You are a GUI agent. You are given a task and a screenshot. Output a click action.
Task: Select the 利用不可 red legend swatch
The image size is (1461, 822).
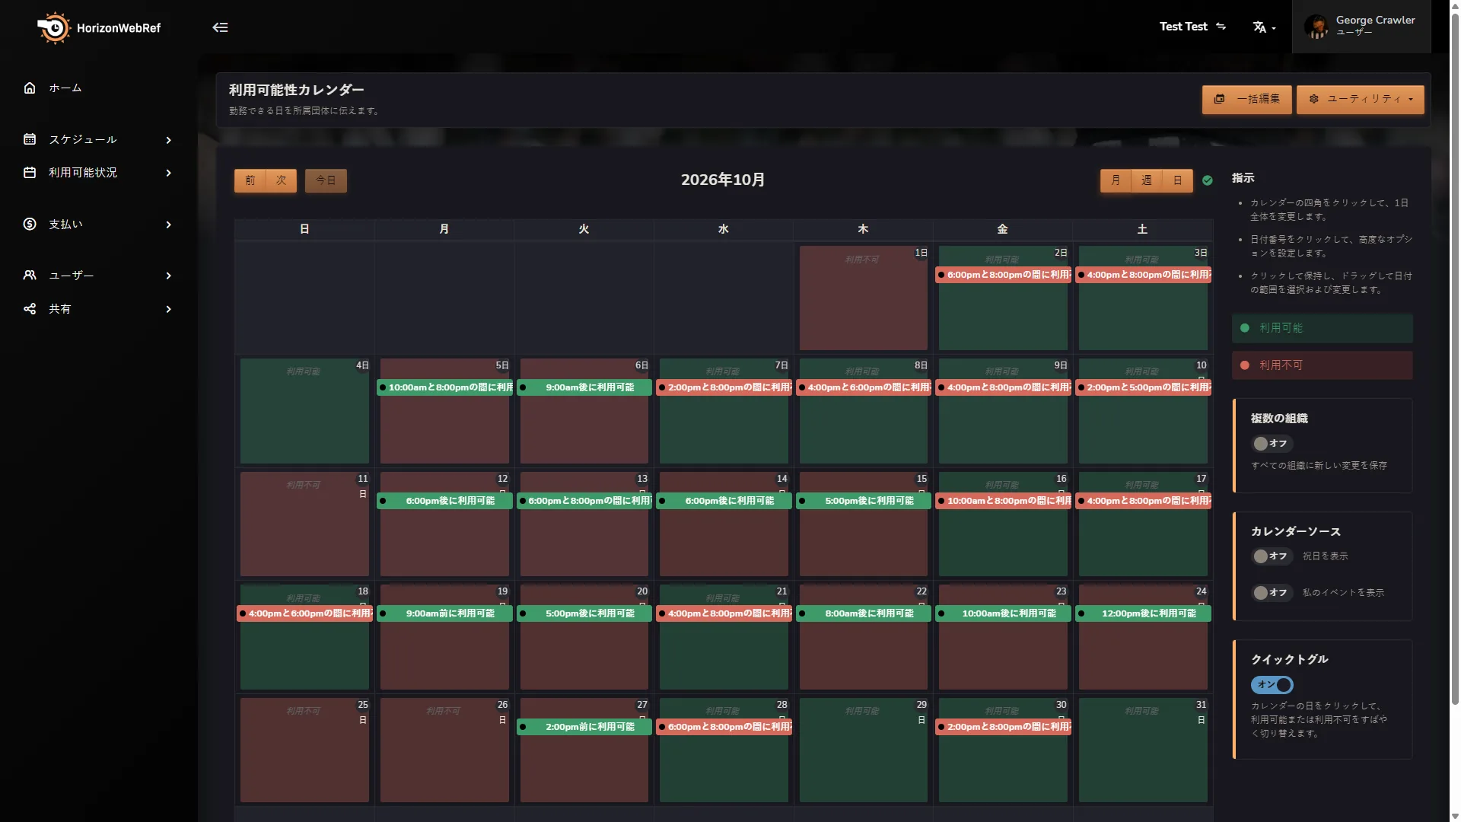pyautogui.click(x=1322, y=365)
